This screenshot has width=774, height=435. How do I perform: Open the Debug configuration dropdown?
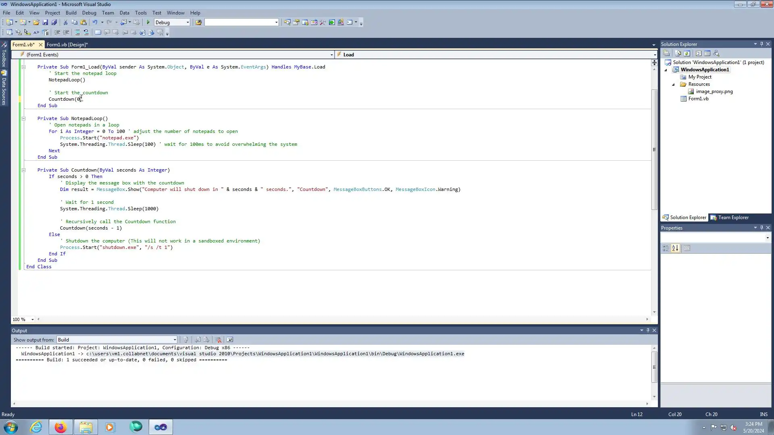point(187,23)
